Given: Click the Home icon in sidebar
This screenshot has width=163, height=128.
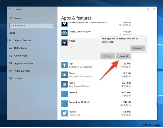Looking at the screenshot, I should tap(11, 18).
